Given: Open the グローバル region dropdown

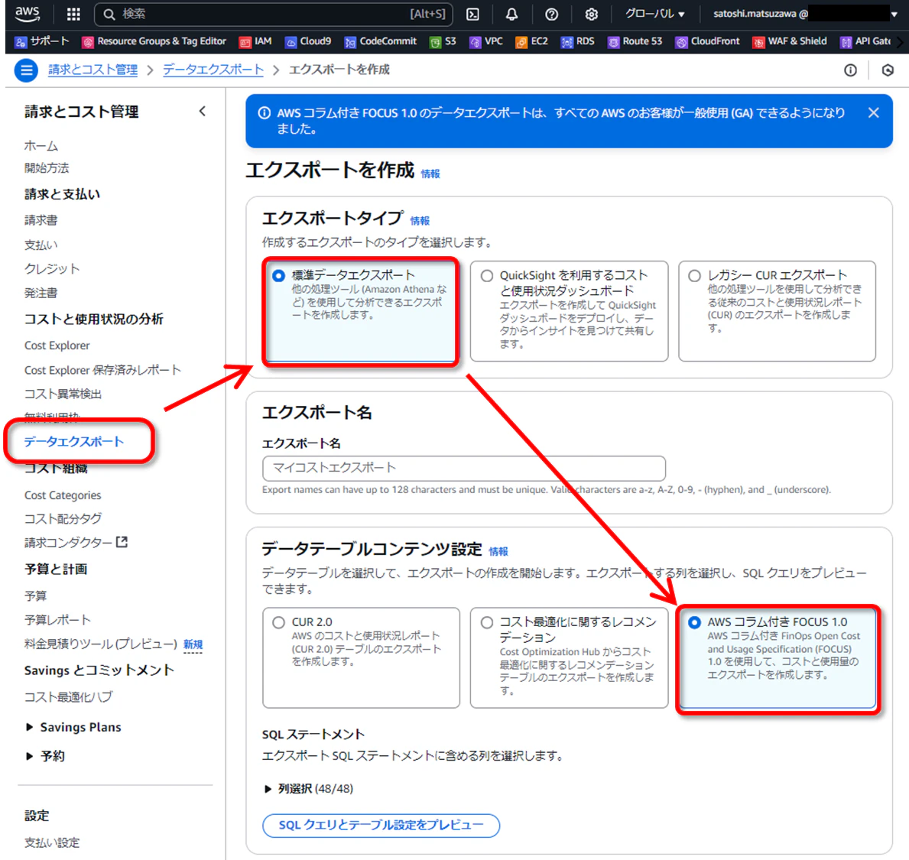Looking at the screenshot, I should (x=654, y=14).
